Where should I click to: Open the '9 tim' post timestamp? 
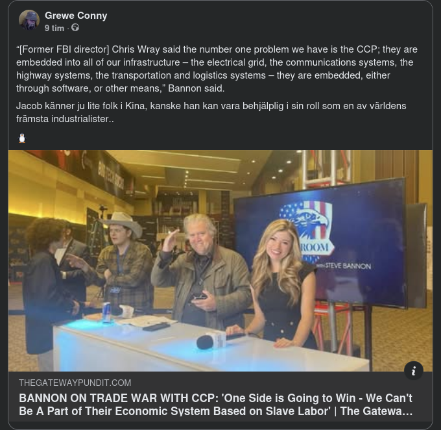point(54,28)
